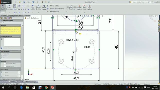Switch to the Model tab
The height and width of the screenshot is (90, 160).
pyautogui.click(x=12, y=82)
